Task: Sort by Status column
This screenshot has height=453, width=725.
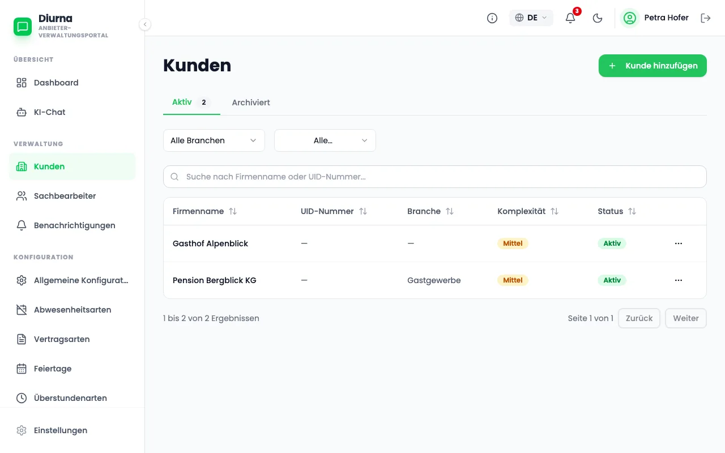Action: tap(617, 211)
